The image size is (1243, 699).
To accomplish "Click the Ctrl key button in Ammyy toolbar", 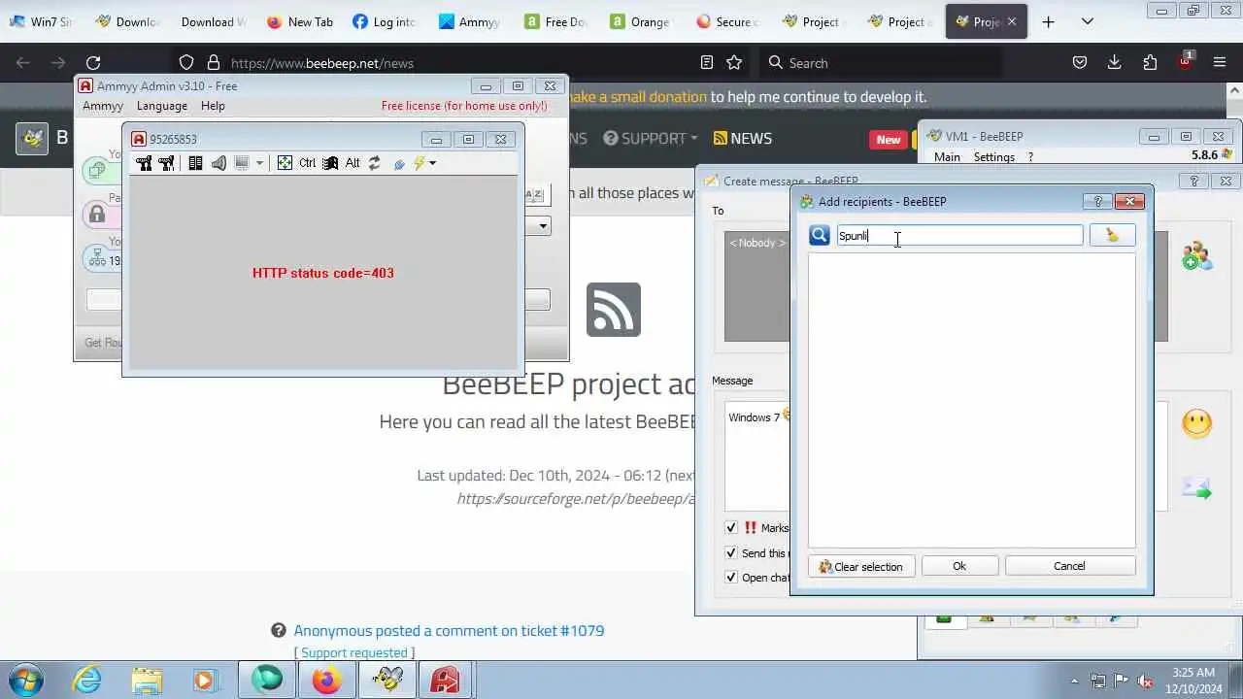I will (x=307, y=163).
